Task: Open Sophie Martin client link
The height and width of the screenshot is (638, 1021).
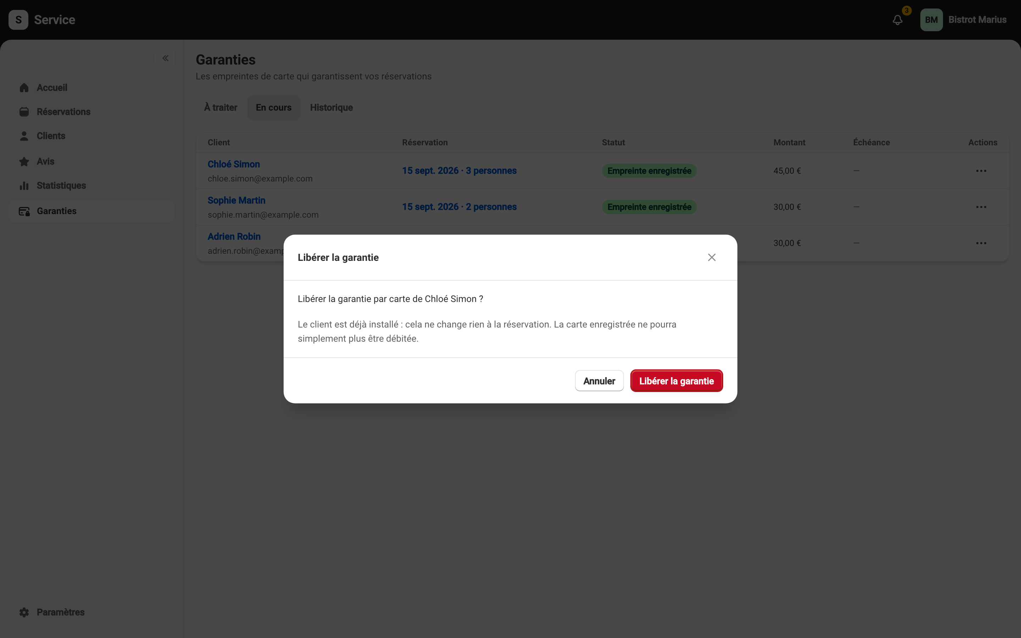Action: [236, 200]
